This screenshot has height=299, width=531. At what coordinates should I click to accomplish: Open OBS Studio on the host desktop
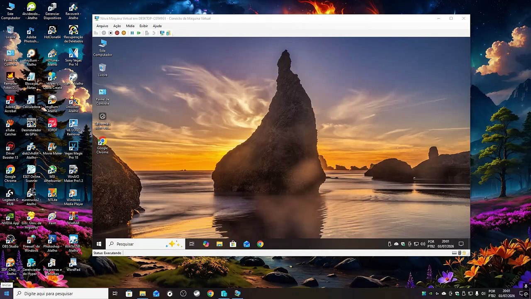pyautogui.click(x=10, y=241)
